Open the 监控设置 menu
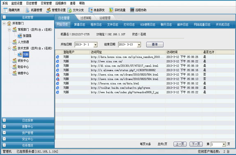Viewport: 236px width, 155px height. [x=17, y=3]
